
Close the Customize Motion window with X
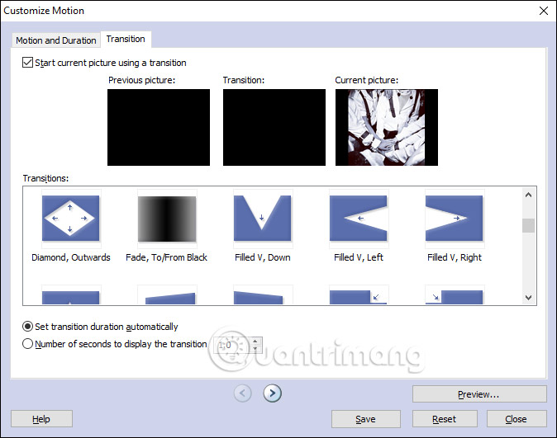544,11
